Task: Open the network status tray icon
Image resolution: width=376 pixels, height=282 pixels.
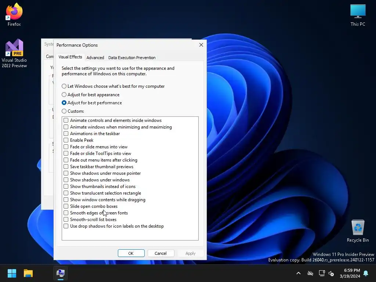Action: (x=322, y=273)
